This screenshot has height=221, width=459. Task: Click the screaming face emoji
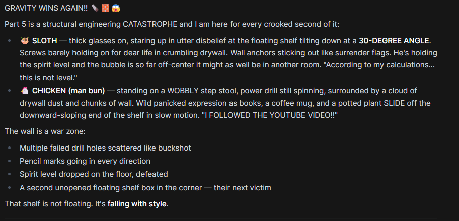[x=116, y=8]
